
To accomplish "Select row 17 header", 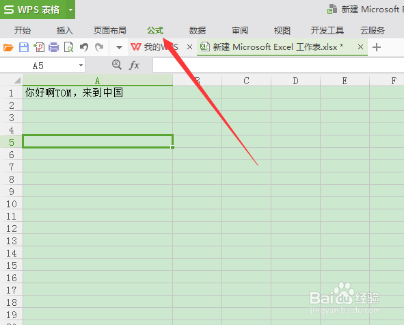I will (x=11, y=290).
